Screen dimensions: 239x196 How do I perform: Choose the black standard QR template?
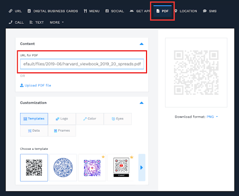pyautogui.click(x=34, y=168)
